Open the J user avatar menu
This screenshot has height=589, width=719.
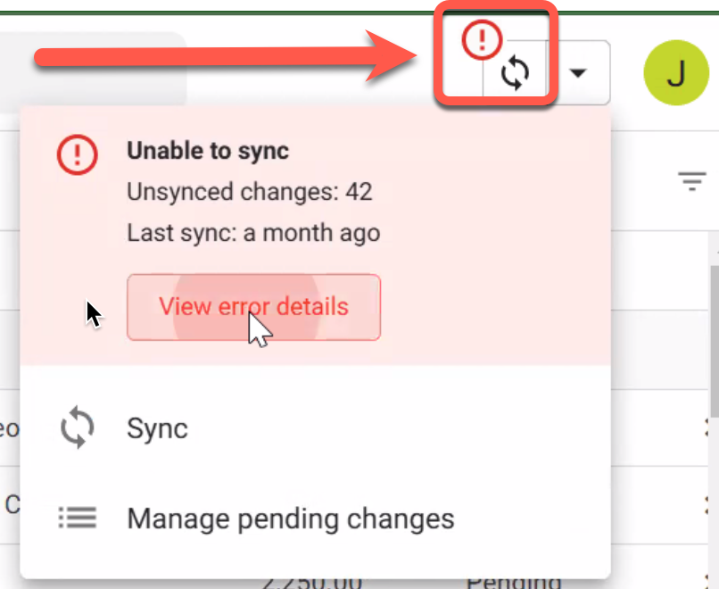click(676, 72)
